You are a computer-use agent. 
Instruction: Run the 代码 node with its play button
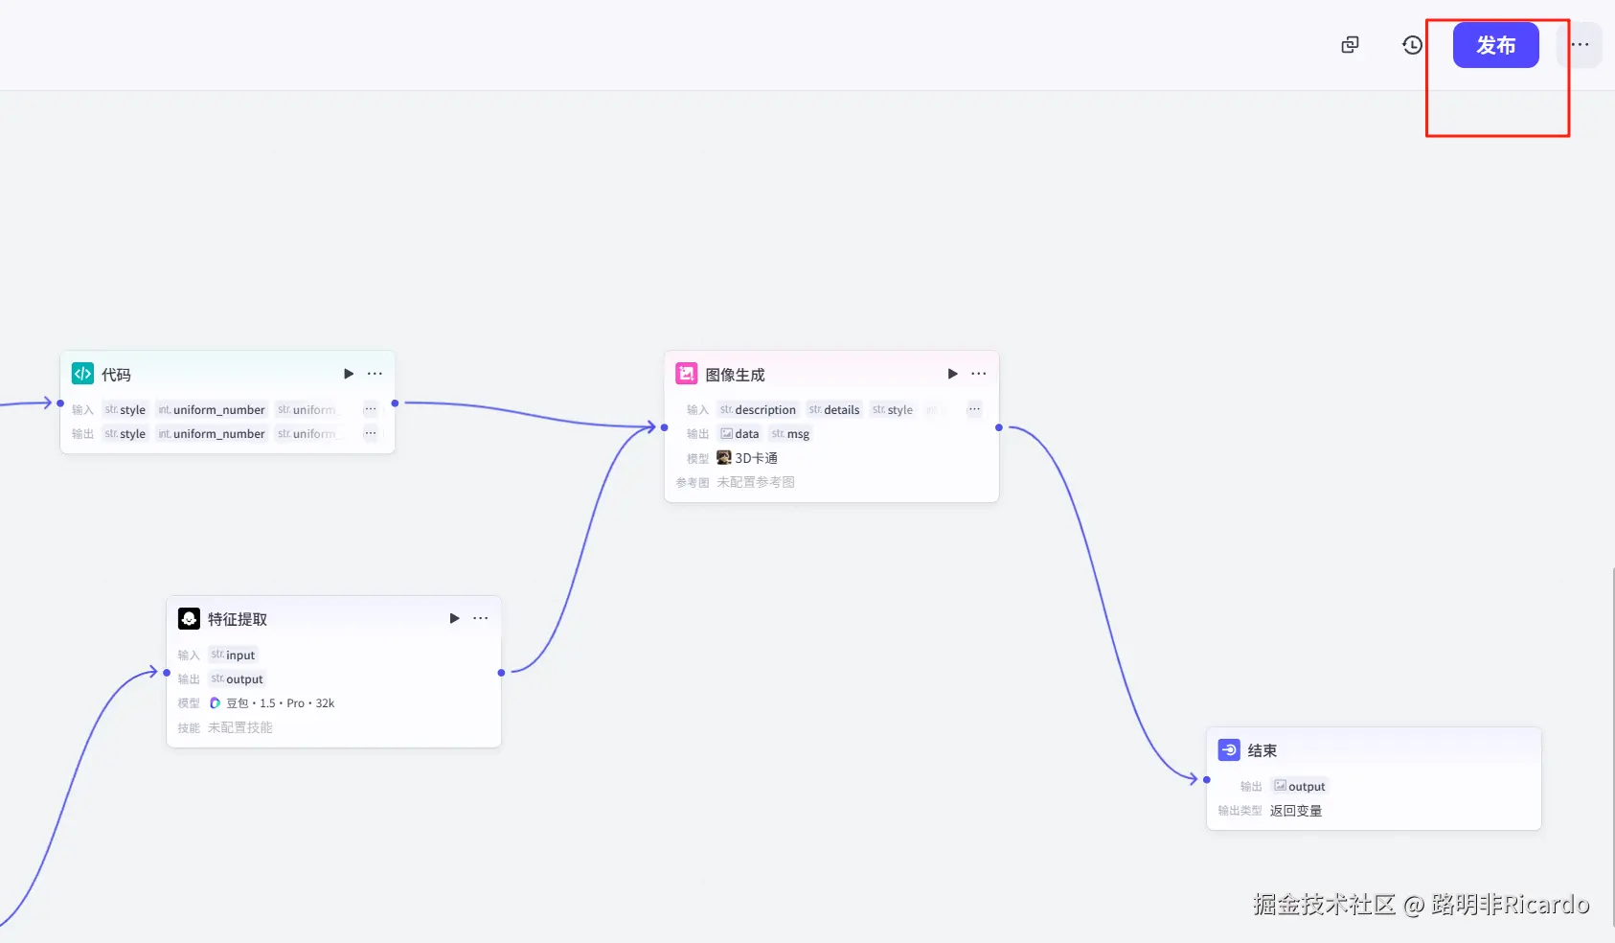(x=349, y=374)
